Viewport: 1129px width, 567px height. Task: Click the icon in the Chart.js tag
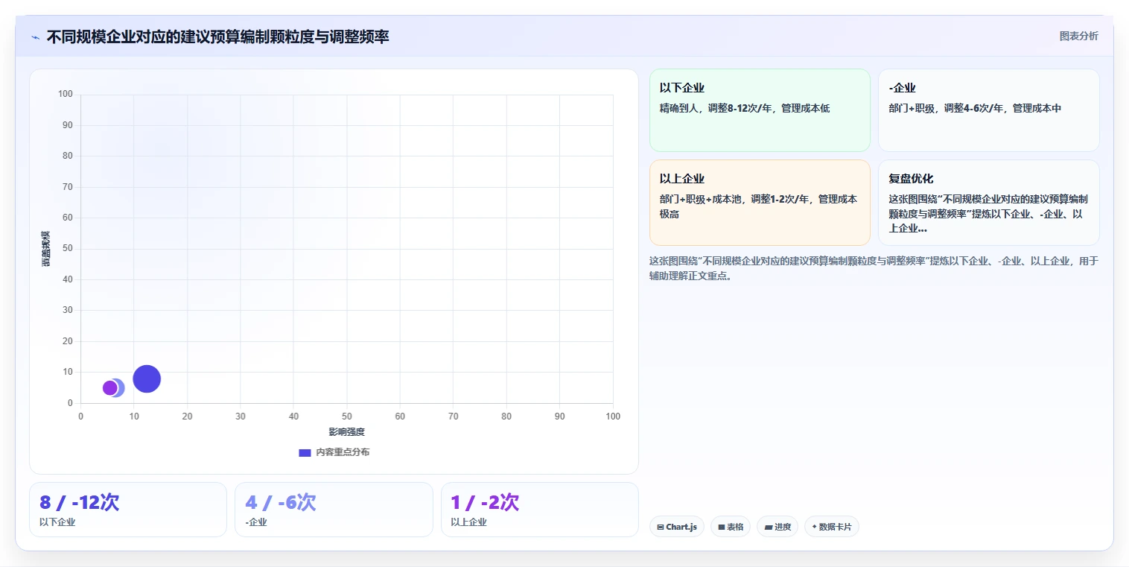pos(661,527)
